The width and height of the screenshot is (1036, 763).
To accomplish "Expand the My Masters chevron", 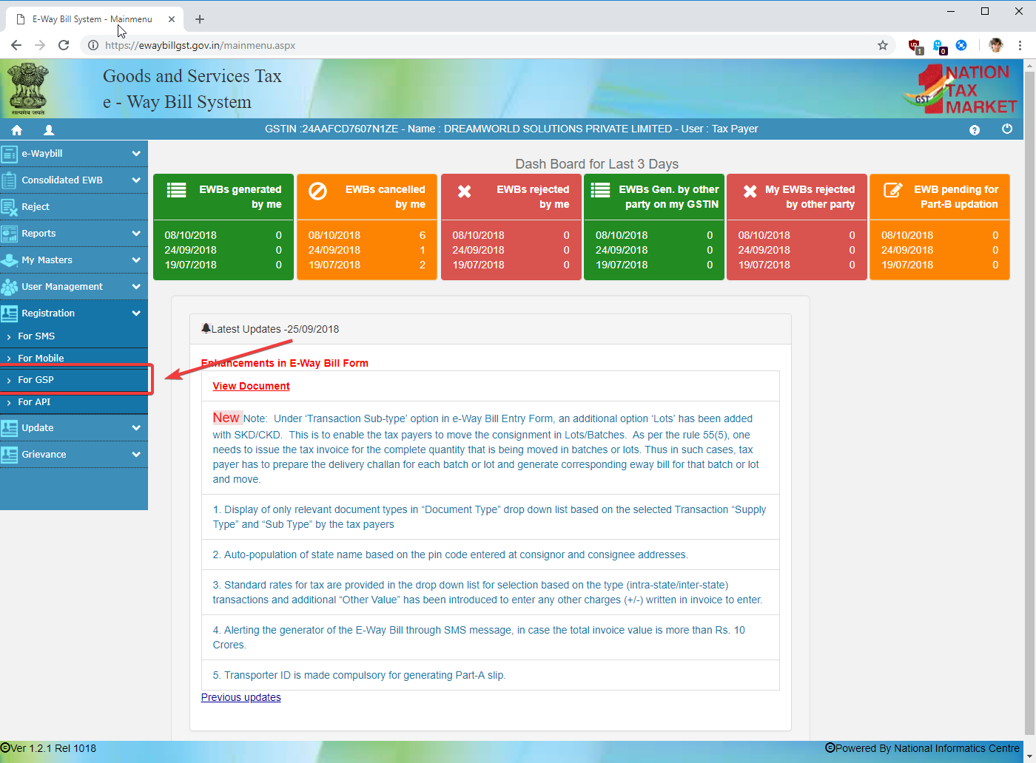I will [136, 260].
